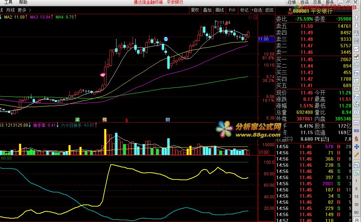Open the 交易 tab at top right
The height and width of the screenshot is (222, 361).
coord(317,2)
